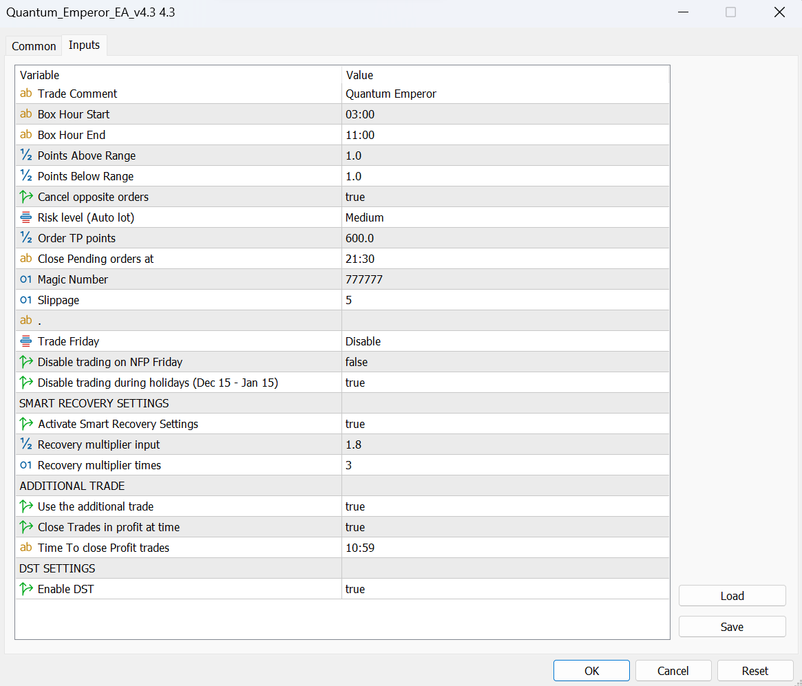Viewport: 802px width, 686px height.
Task: Click the Order TP points value 600.0
Action: (505, 237)
